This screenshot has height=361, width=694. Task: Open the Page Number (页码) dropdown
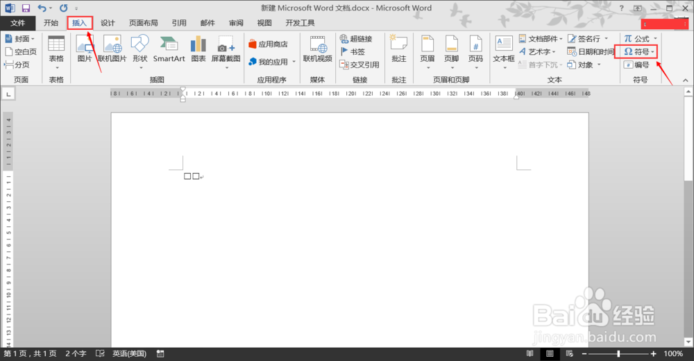pyautogui.click(x=475, y=52)
